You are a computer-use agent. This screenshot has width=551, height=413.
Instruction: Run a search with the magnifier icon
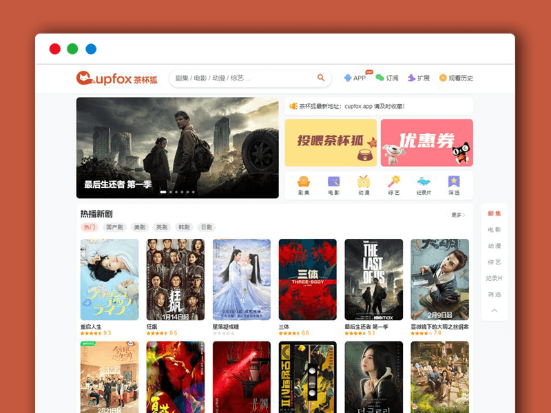pos(320,78)
